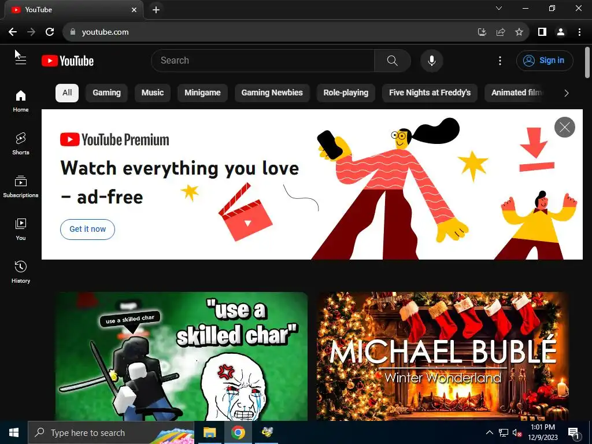Screen dimensions: 592x444
Task: Open the notification center
Action: [x=574, y=433]
